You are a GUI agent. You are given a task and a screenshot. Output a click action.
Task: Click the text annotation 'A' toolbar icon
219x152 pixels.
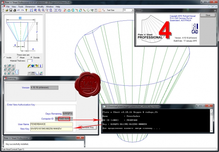tap(65, 10)
